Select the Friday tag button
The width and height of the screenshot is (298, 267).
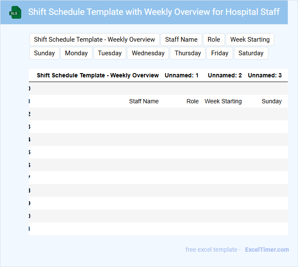tap(220, 53)
